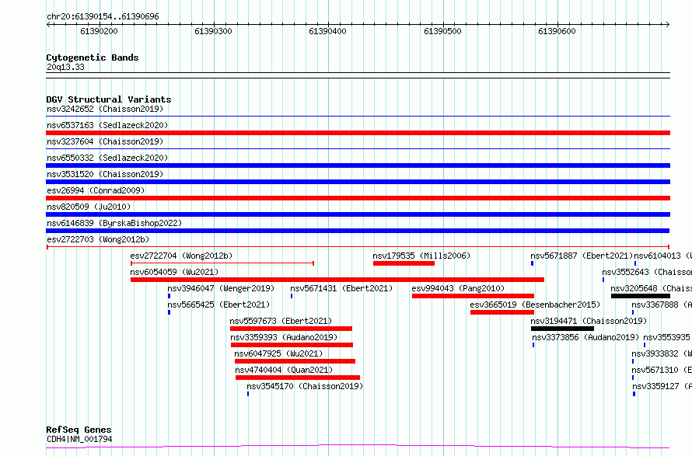
Task: Click the nsv6047925 (Wu2021) red bar
Action: 295,361
